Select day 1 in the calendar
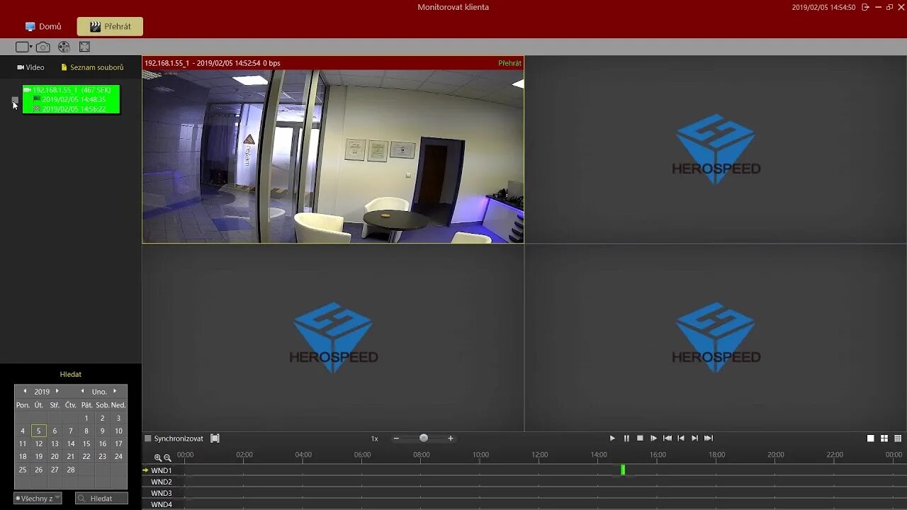This screenshot has height=510, width=907. (86, 418)
